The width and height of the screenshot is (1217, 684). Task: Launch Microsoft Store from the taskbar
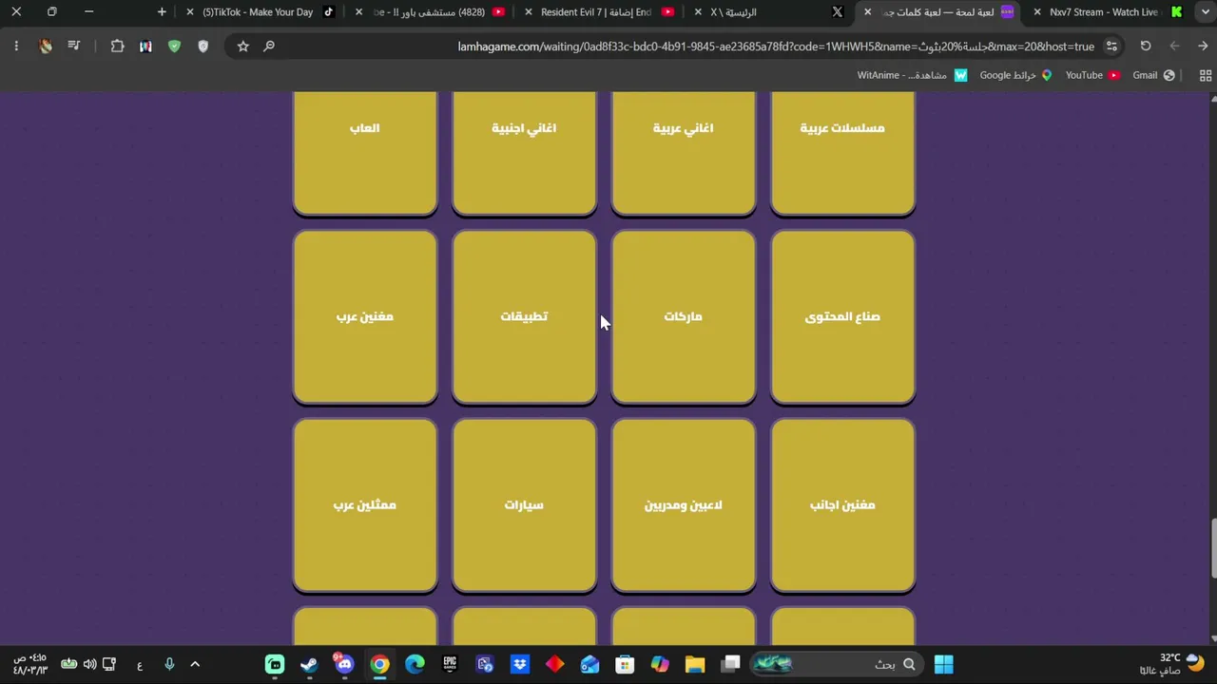[x=625, y=664]
